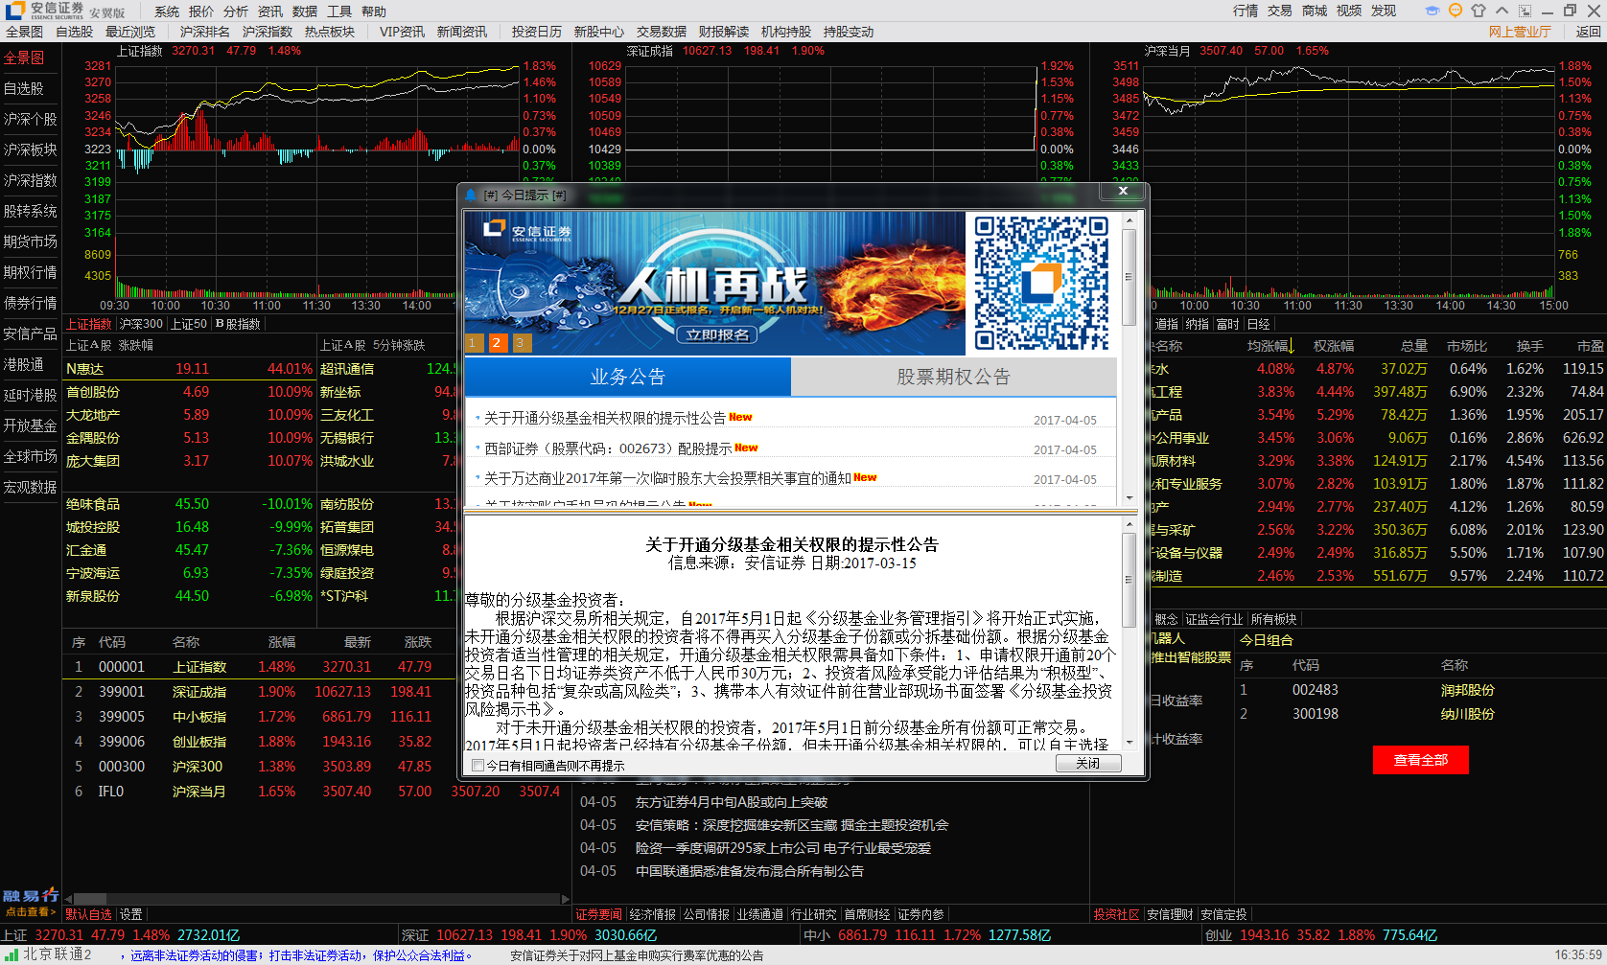The image size is (1607, 965).
Task: Switch to the 行业研究 news tab
Action: pyautogui.click(x=813, y=914)
